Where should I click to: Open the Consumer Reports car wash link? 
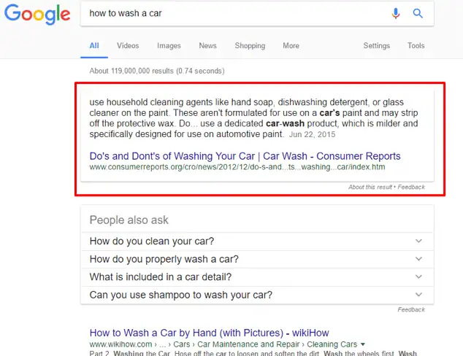[x=245, y=156]
